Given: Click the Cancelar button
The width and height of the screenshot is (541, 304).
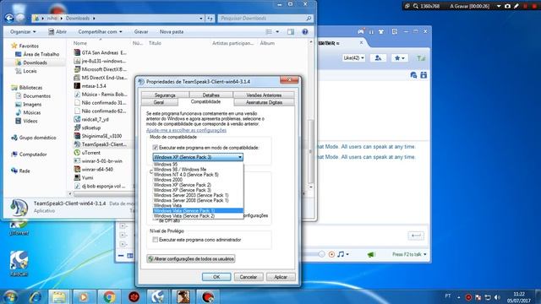Looking at the screenshot, I should pyautogui.click(x=249, y=277).
